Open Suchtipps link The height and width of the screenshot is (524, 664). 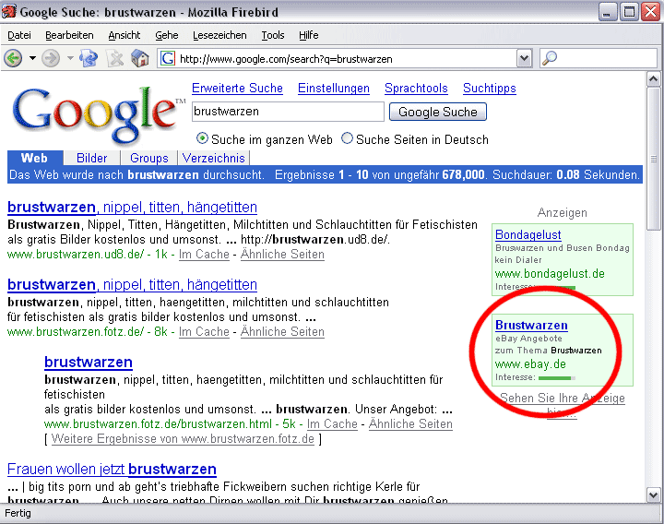click(490, 89)
